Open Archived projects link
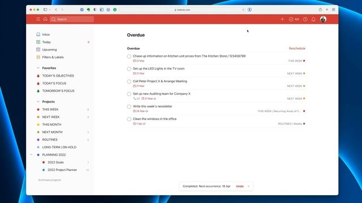 click(x=50, y=180)
